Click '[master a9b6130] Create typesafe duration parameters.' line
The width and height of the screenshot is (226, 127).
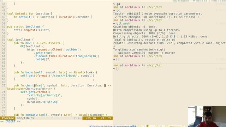click(x=157, y=14)
